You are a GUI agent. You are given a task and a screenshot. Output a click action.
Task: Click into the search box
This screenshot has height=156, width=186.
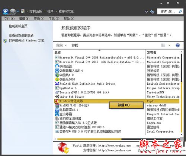pyautogui.click(x=170, y=11)
